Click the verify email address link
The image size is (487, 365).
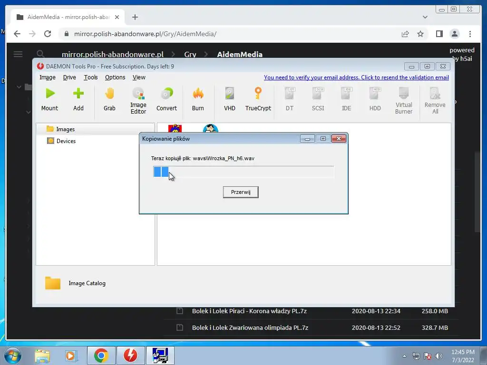tap(356, 77)
